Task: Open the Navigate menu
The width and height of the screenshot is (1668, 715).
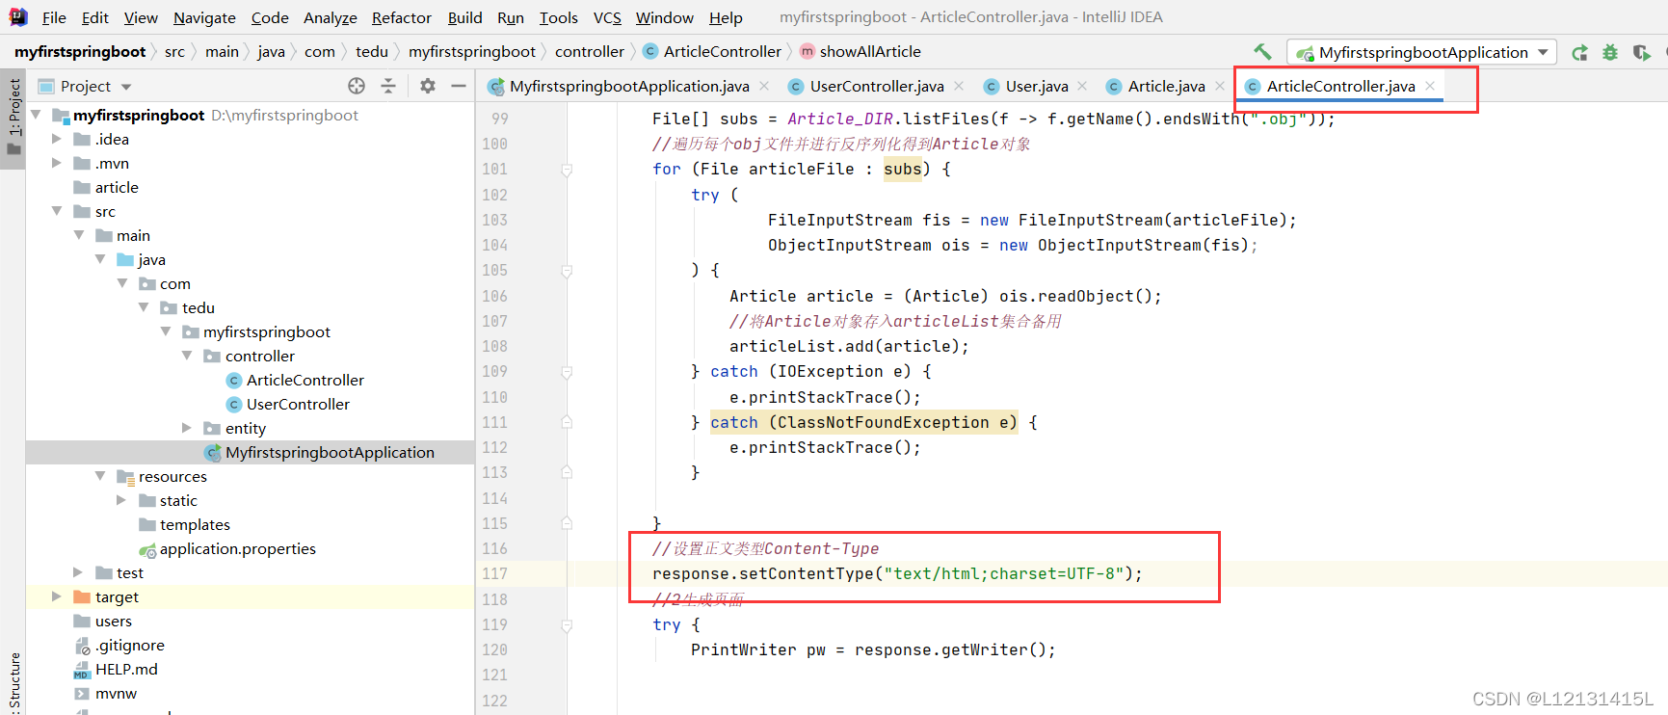Action: click(x=204, y=17)
